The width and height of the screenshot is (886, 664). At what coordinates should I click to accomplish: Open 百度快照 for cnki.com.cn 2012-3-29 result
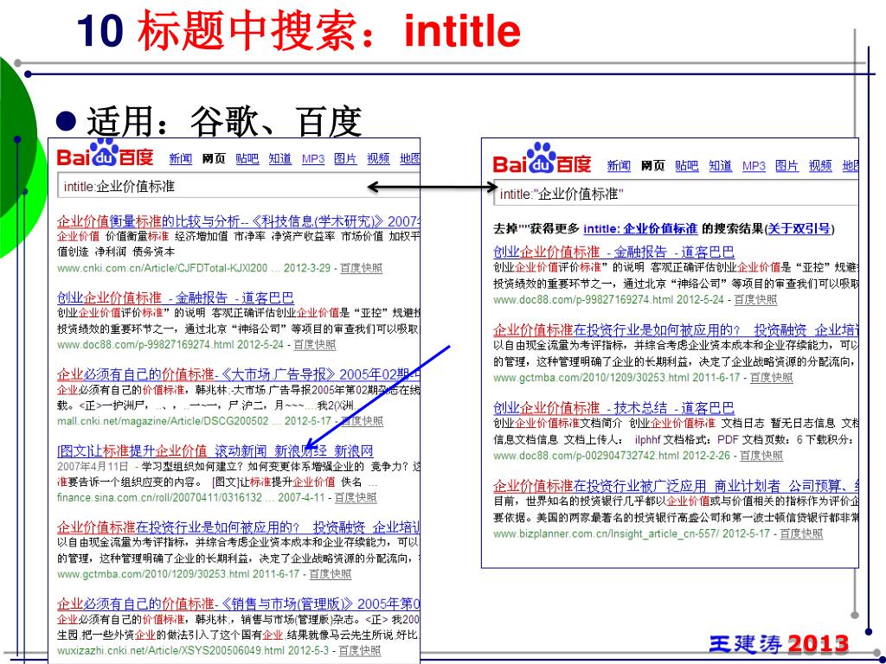(x=361, y=268)
